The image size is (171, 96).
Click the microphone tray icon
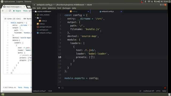[x=155, y=1]
